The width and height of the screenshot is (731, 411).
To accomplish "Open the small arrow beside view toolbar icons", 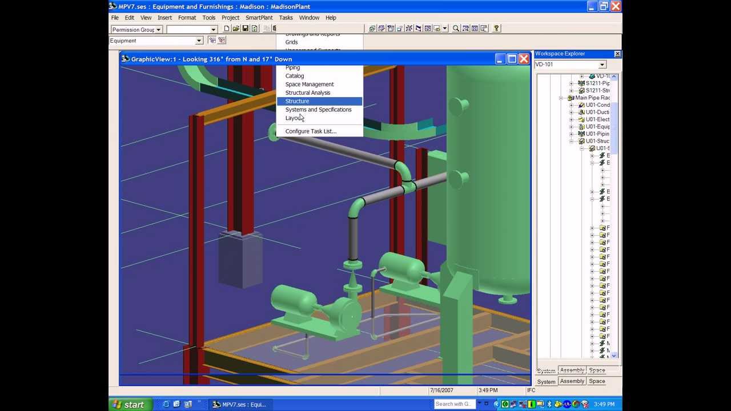I will pyautogui.click(x=445, y=29).
